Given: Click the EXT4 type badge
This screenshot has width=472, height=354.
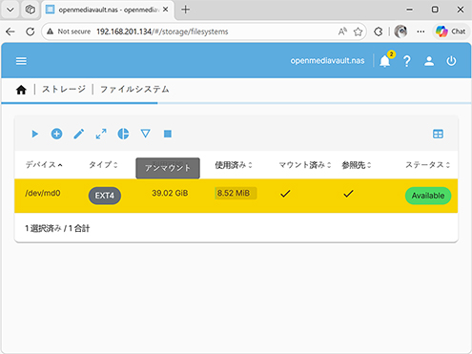Looking at the screenshot, I should coord(105,196).
